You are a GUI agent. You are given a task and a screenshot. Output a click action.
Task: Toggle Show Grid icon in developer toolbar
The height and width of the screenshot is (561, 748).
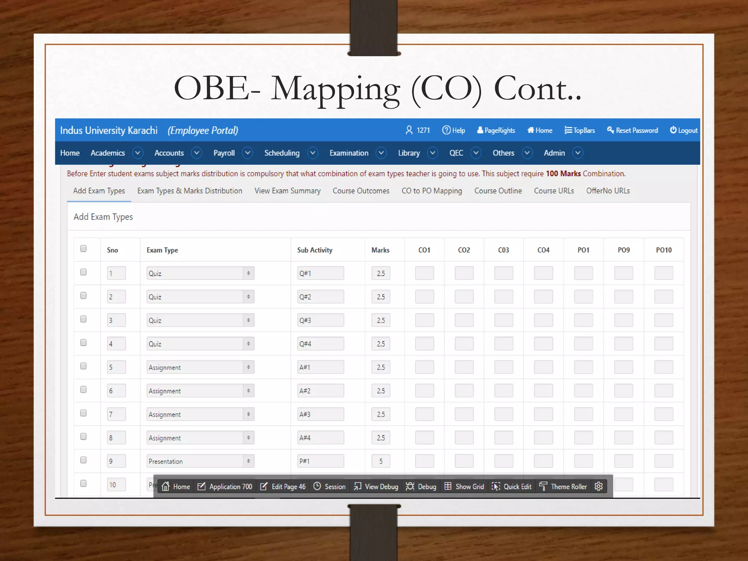click(448, 486)
